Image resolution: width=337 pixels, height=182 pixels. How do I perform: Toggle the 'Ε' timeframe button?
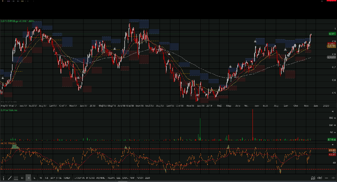34,178
